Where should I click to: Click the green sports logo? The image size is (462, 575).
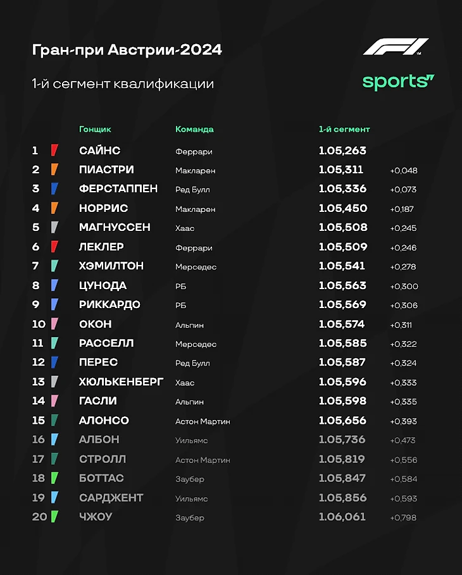click(398, 82)
